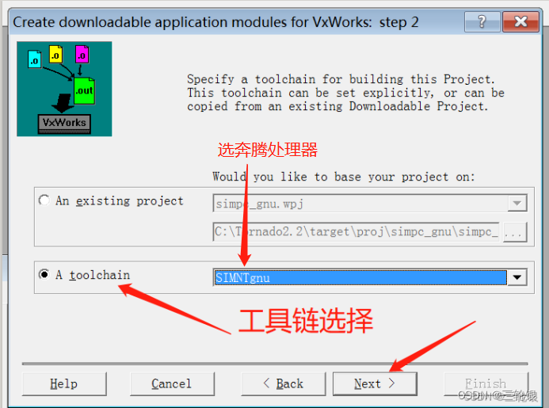This screenshot has height=408, width=549.
Task: Click the green .out file icon
Action: pos(85,90)
